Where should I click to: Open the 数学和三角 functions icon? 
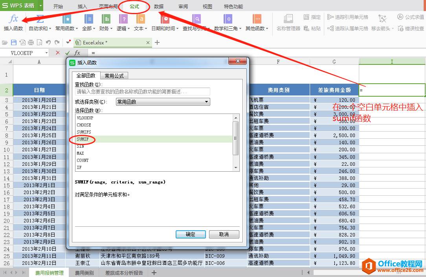click(227, 19)
